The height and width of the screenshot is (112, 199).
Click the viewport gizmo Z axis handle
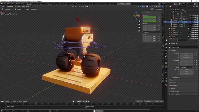point(136,12)
